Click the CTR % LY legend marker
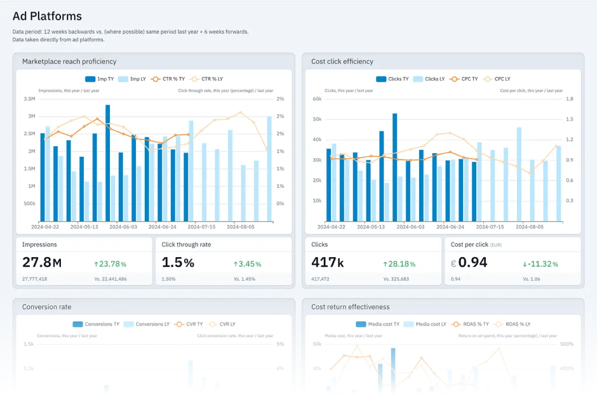Image resolution: width=597 pixels, height=395 pixels. click(x=194, y=79)
